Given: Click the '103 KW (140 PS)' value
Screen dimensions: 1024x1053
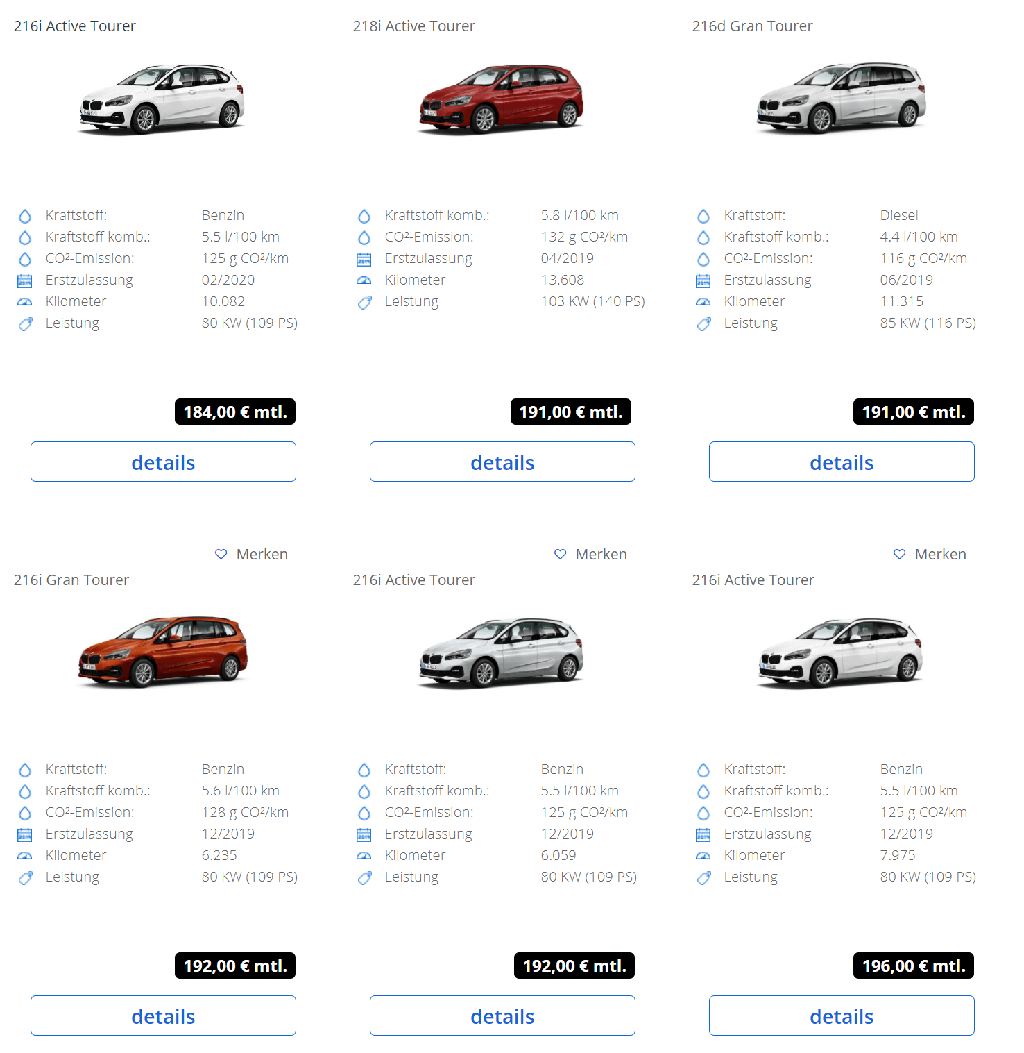Looking at the screenshot, I should pos(593,301).
